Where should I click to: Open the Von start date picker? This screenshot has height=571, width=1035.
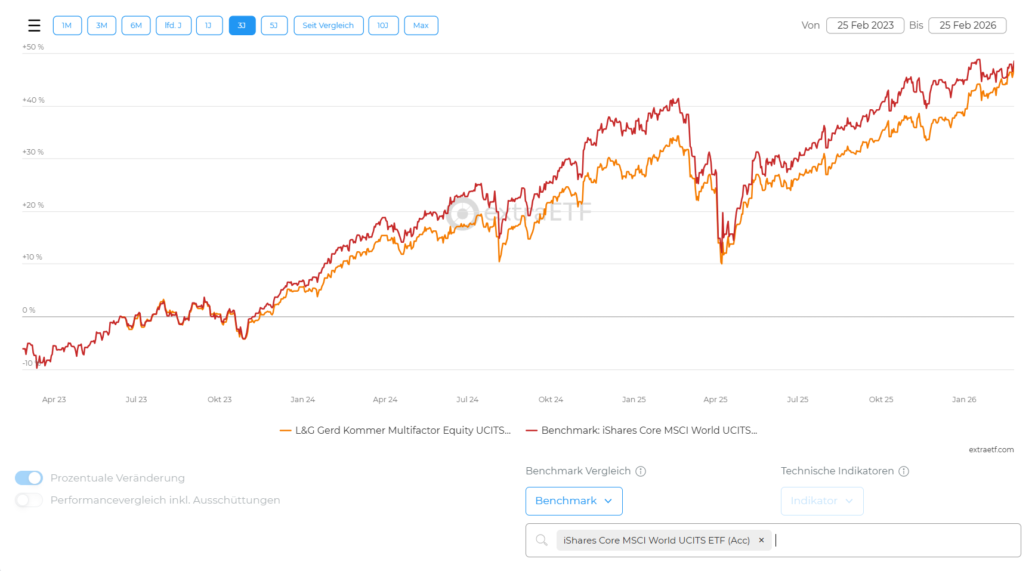pyautogui.click(x=864, y=26)
